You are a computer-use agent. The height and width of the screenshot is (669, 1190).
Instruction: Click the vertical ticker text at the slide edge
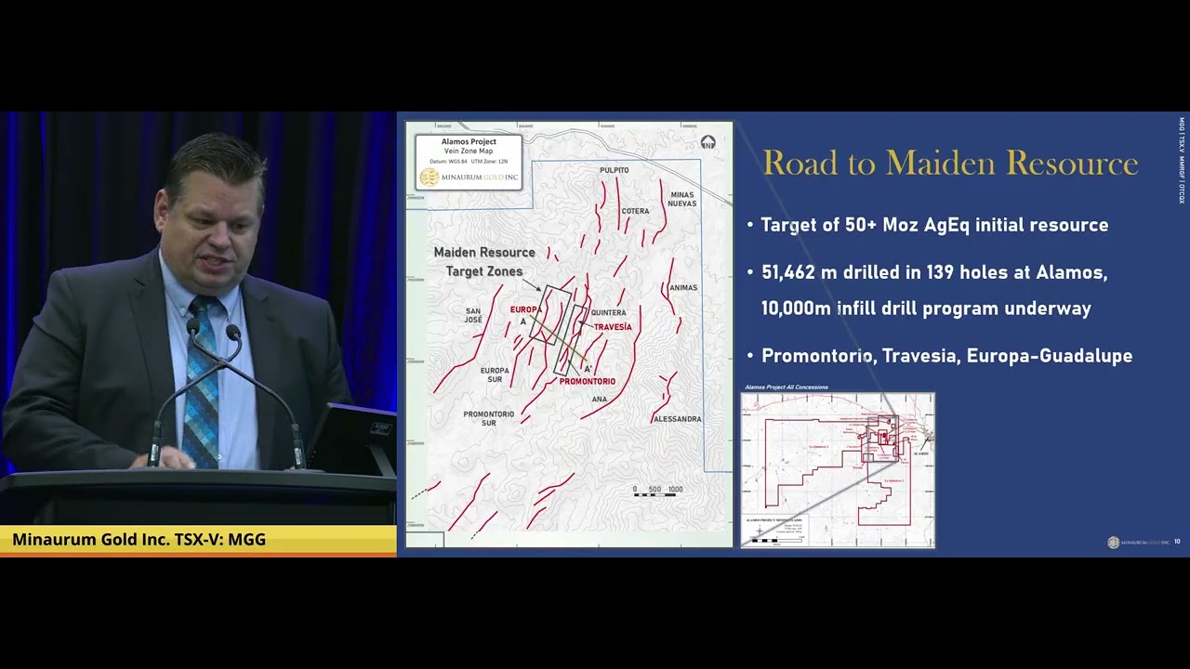click(x=1182, y=160)
